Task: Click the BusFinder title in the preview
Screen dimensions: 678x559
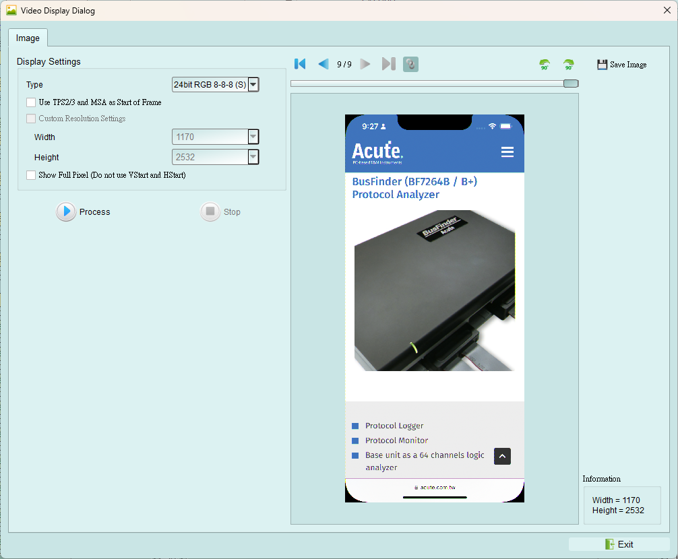Action: pyautogui.click(x=414, y=188)
